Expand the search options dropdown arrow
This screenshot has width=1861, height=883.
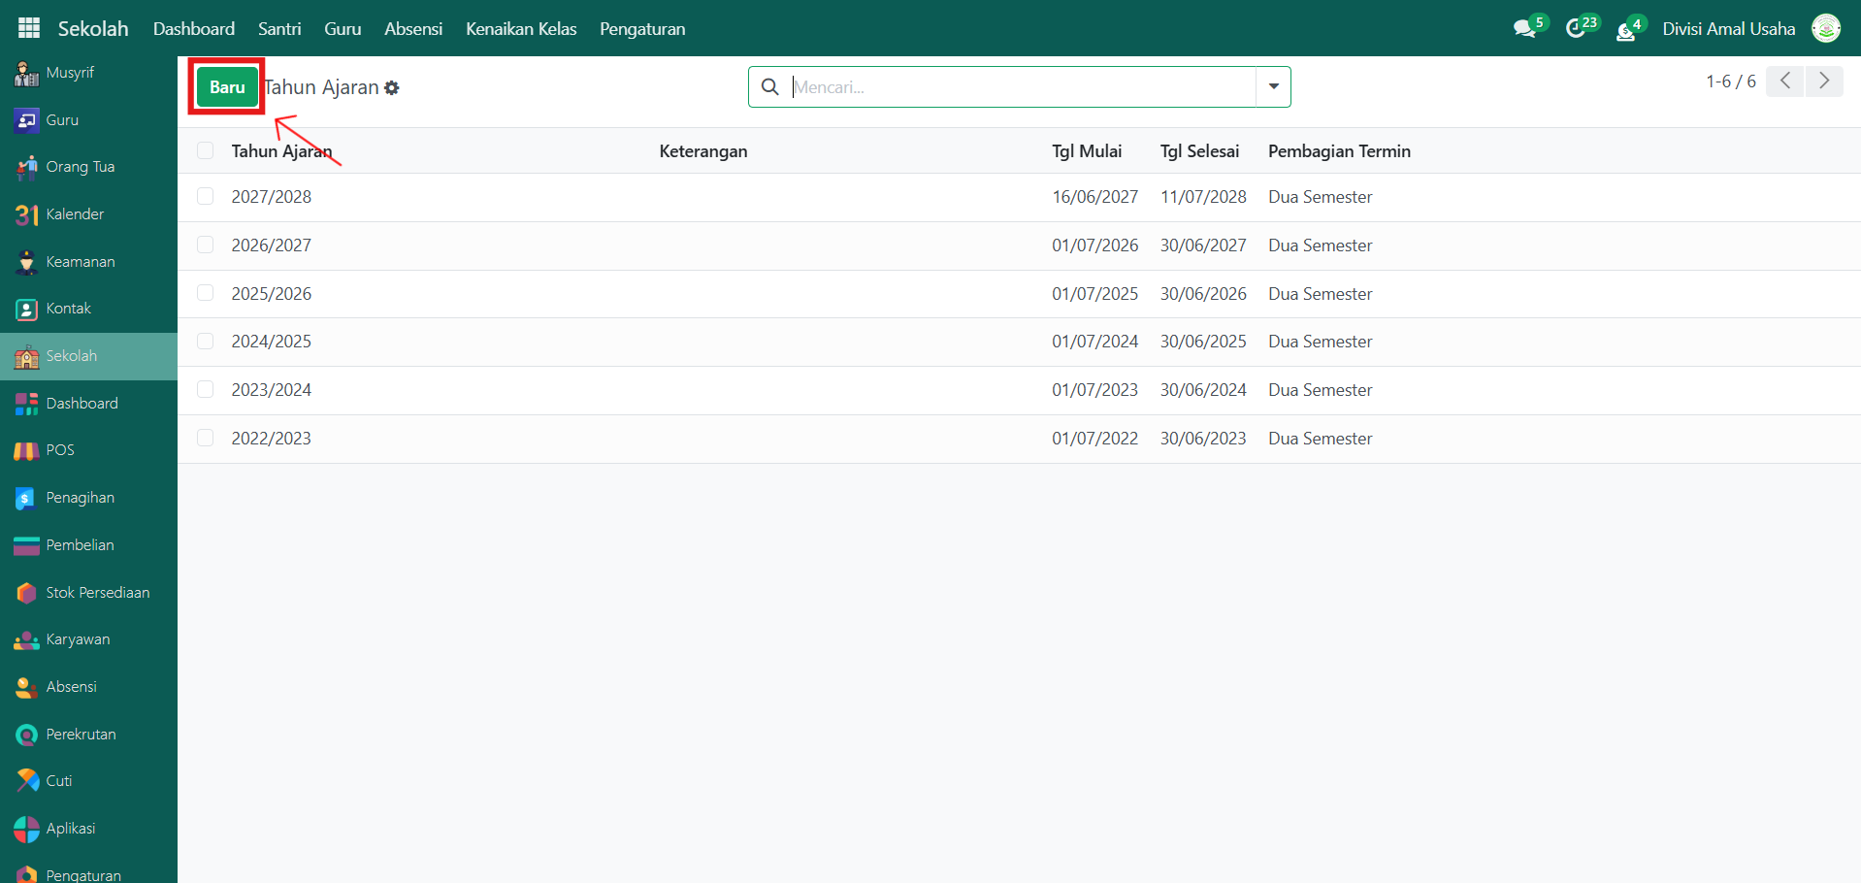[x=1273, y=87]
